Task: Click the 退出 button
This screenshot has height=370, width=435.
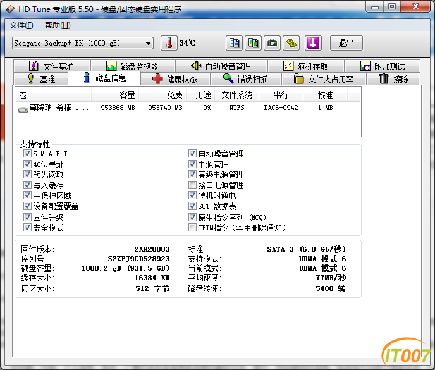Action: [x=346, y=43]
